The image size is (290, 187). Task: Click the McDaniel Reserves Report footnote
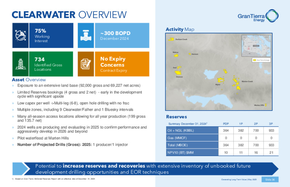53,179
